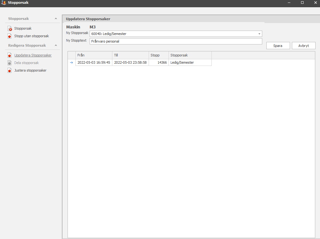Image resolution: width=320 pixels, height=239 pixels.
Task: Sort by the Stopporsak column header
Action: pyautogui.click(x=190, y=55)
